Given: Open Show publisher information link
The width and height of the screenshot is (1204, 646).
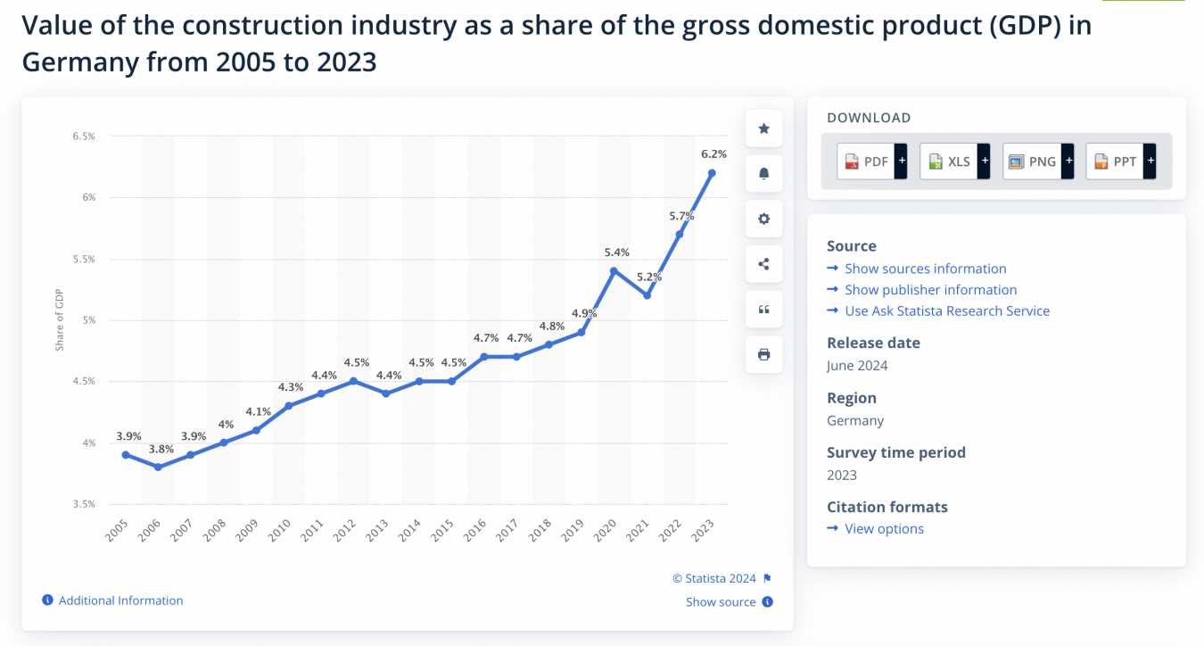Looking at the screenshot, I should coord(930,290).
